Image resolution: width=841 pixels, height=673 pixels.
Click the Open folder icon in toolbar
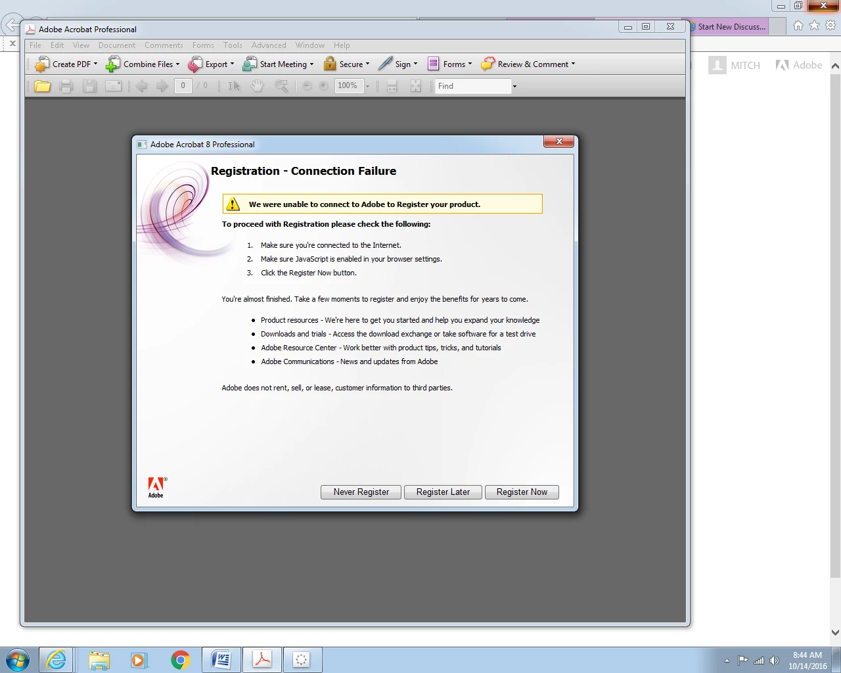pyautogui.click(x=42, y=86)
